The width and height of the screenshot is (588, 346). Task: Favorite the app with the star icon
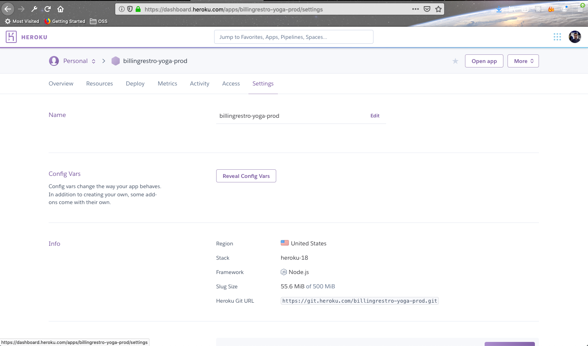tap(455, 61)
